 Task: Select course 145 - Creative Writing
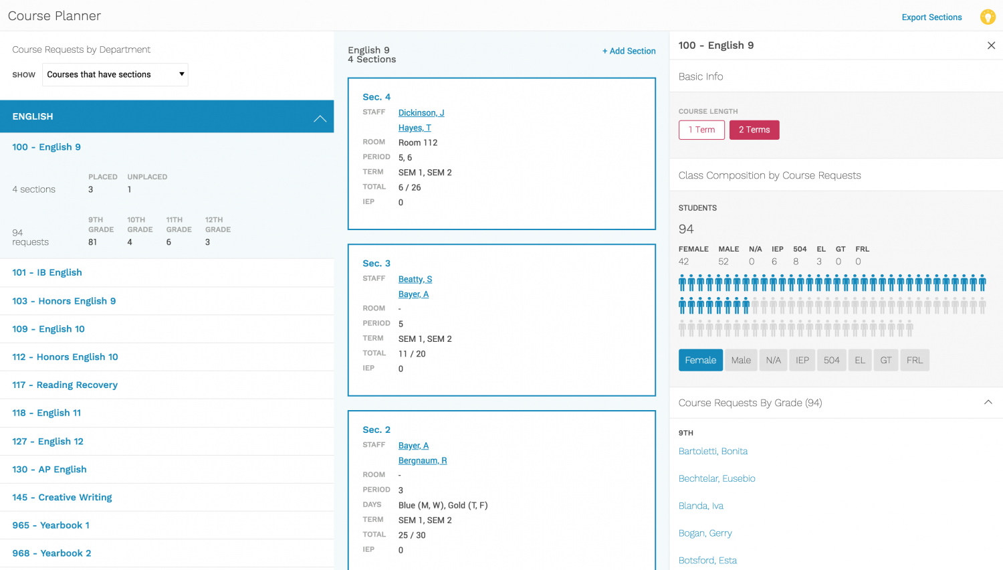62,498
